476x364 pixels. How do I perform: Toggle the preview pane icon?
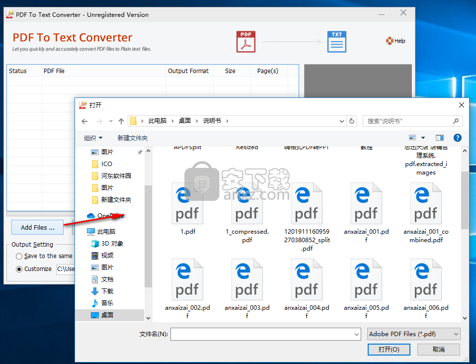[x=439, y=138]
